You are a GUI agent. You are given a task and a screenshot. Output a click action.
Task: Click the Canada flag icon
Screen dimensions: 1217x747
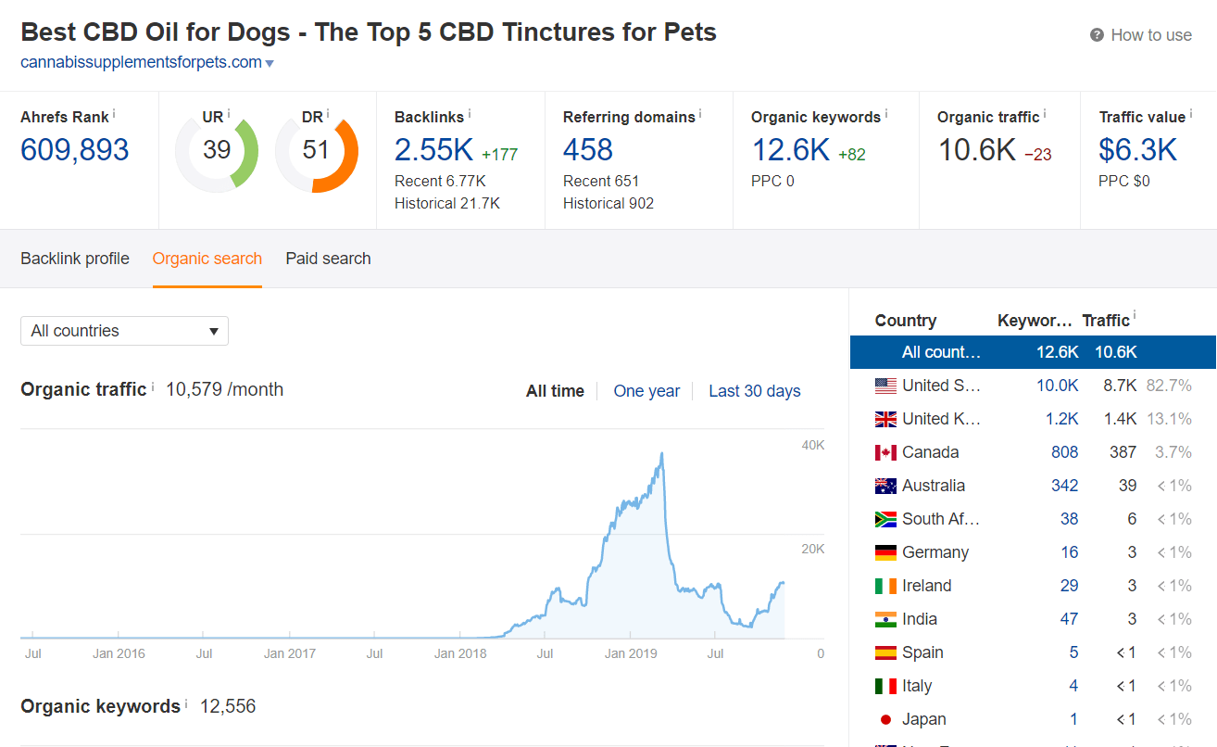pos(885,452)
